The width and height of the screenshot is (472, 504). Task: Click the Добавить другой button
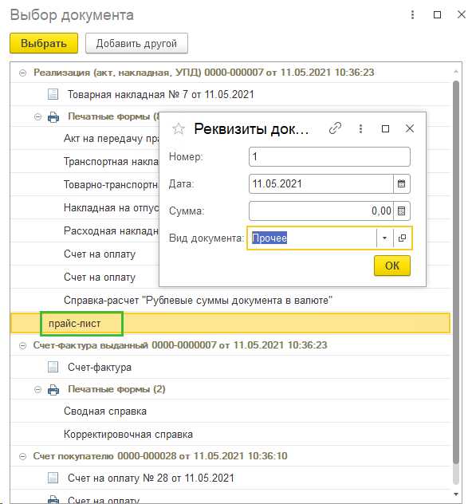(136, 43)
